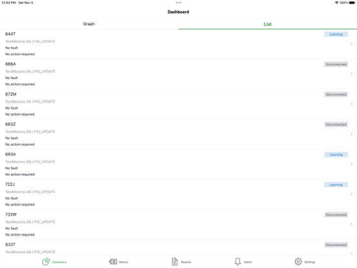This screenshot has height=268, width=357.
Task: Click TestMotorsLAB / FW_UPDATE under 672M
Action: (30, 102)
